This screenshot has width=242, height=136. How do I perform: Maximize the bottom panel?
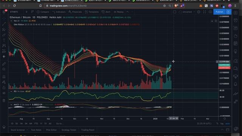click(x=228, y=130)
